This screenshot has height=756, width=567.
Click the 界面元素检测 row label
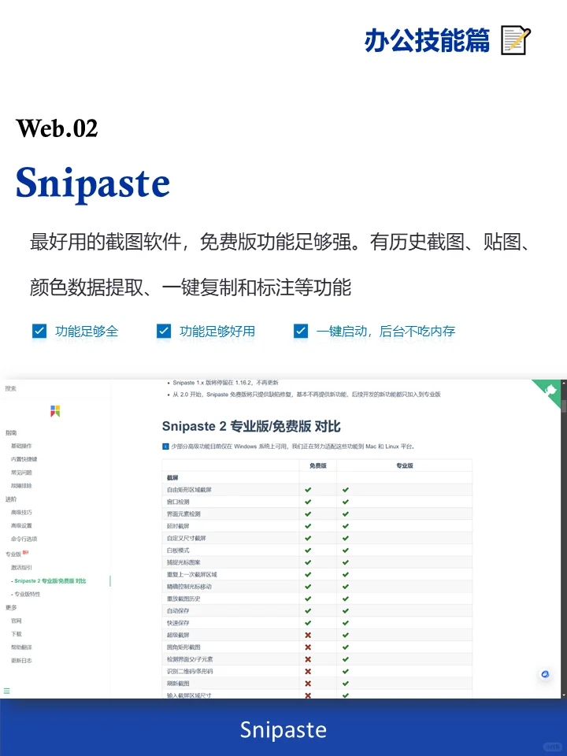click(x=183, y=514)
